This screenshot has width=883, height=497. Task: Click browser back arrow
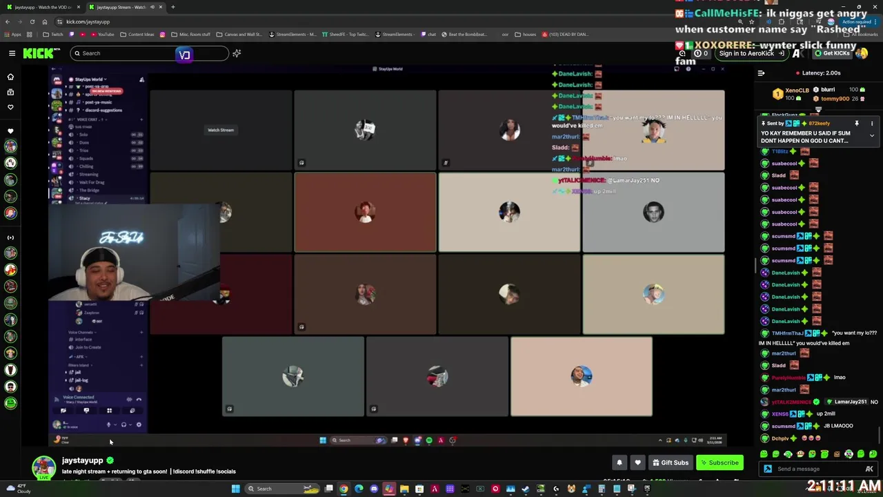pyautogui.click(x=7, y=21)
